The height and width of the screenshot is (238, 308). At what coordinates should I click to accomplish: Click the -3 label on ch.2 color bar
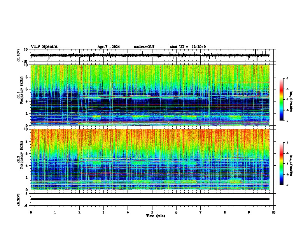coord(287,143)
